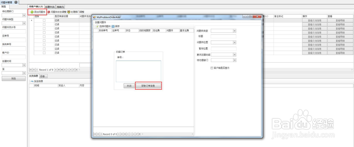The width and height of the screenshot is (354, 147).
Task: Click into the 标题 text field in the dialog
Action: pos(223,36)
